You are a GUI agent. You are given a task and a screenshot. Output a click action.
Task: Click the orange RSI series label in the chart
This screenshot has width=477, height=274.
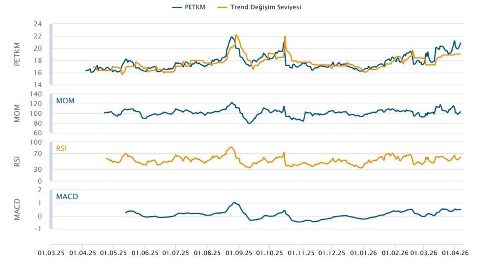pyautogui.click(x=62, y=149)
